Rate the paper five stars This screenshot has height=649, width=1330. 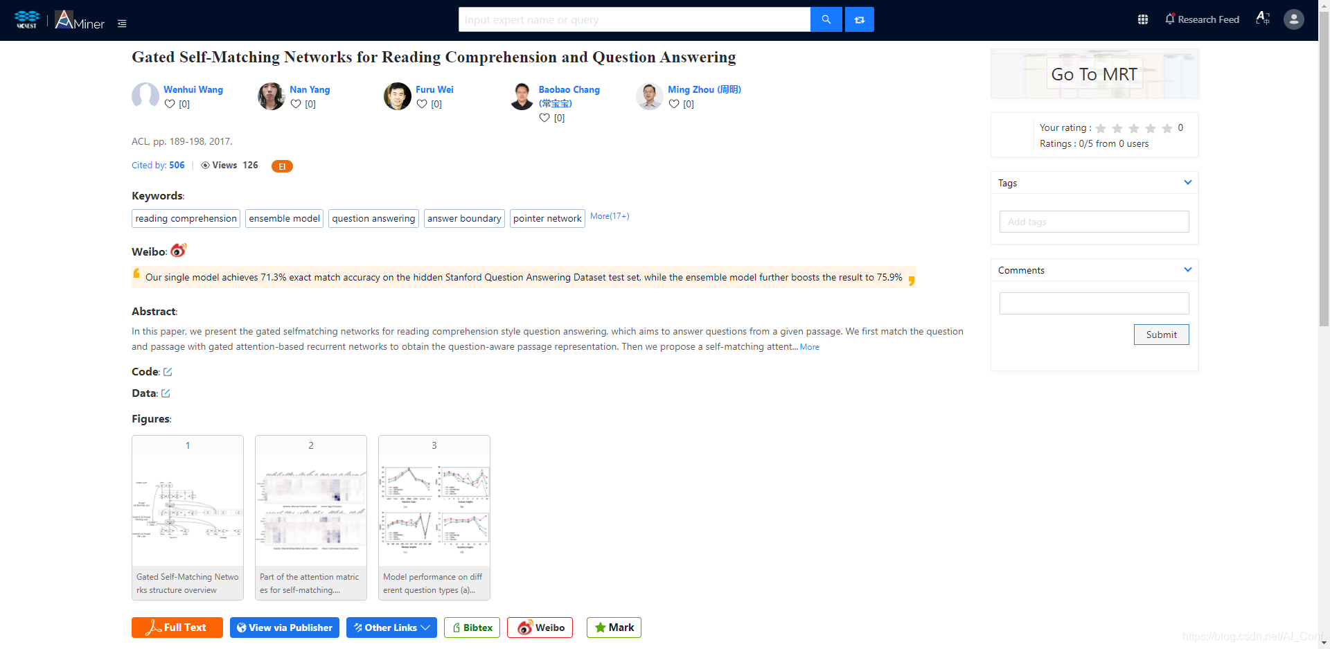(x=1167, y=128)
